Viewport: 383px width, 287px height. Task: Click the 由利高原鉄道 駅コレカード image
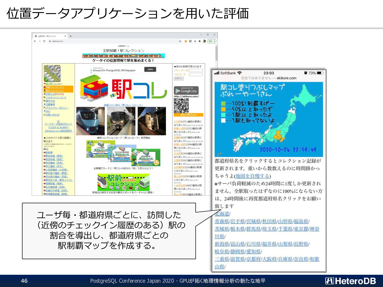[146, 157]
